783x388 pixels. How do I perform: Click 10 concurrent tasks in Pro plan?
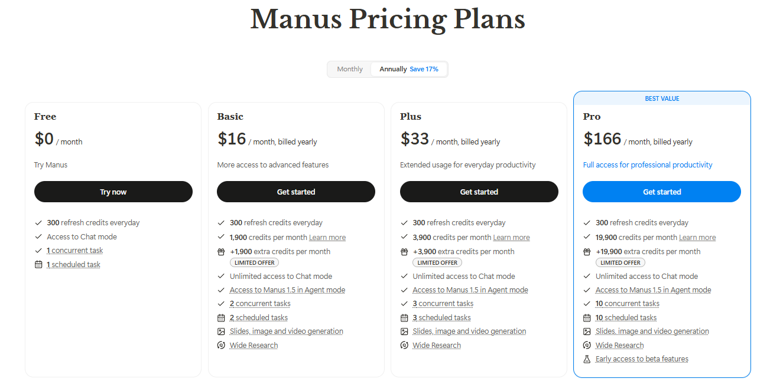(627, 304)
